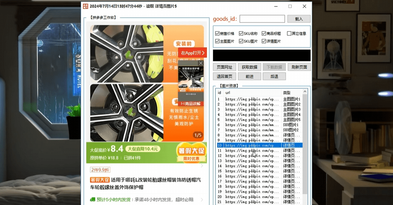
Task: Click the 获取数据 button
Action: click(250, 67)
